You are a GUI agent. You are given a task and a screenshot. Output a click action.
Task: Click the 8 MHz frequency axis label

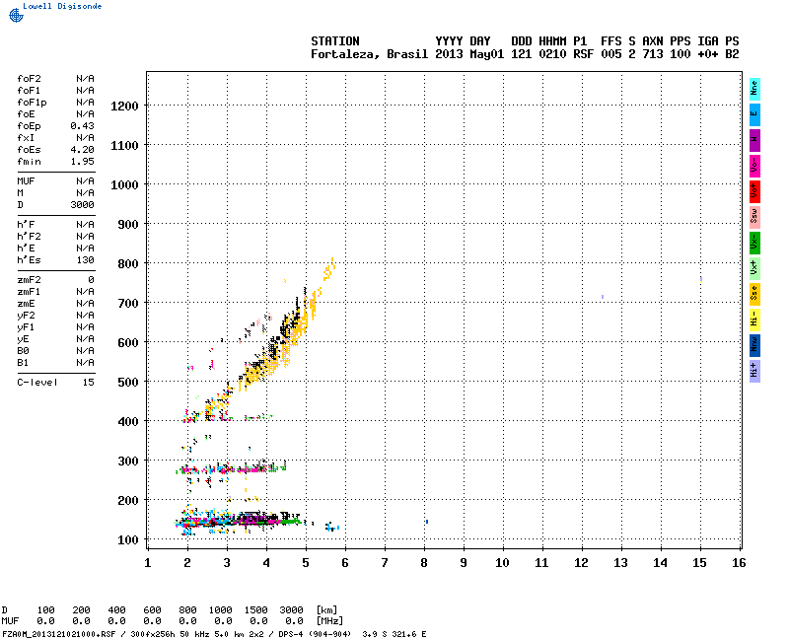424,563
